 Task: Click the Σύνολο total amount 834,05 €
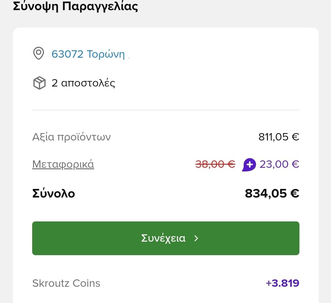click(x=272, y=193)
